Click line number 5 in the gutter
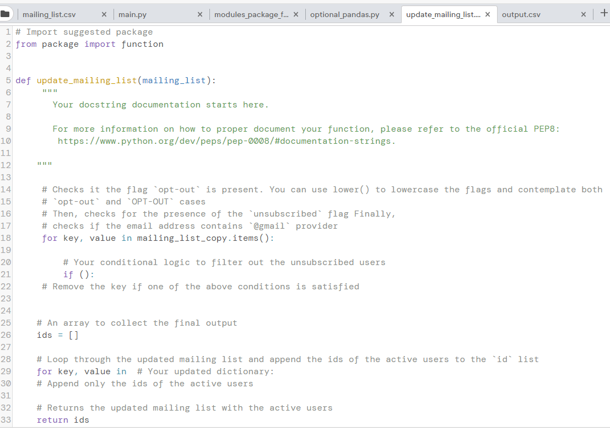The image size is (610, 431). (8, 80)
